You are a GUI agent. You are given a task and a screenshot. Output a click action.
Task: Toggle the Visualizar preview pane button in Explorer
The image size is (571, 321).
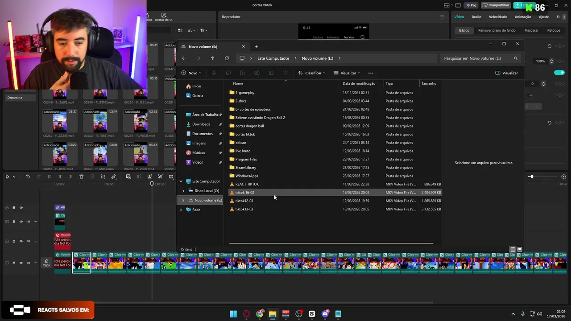pyautogui.click(x=507, y=73)
